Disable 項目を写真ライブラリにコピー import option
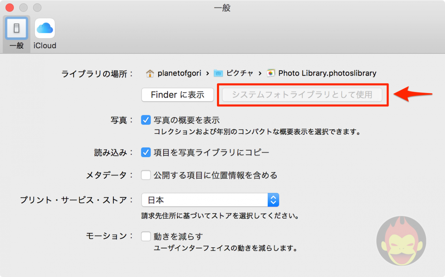This screenshot has height=277, width=445. [146, 152]
